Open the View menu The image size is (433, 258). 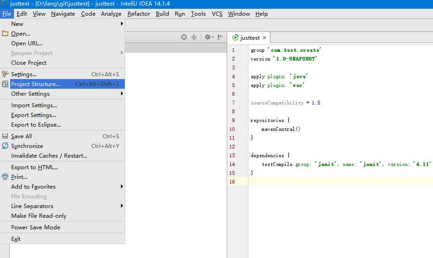[39, 14]
